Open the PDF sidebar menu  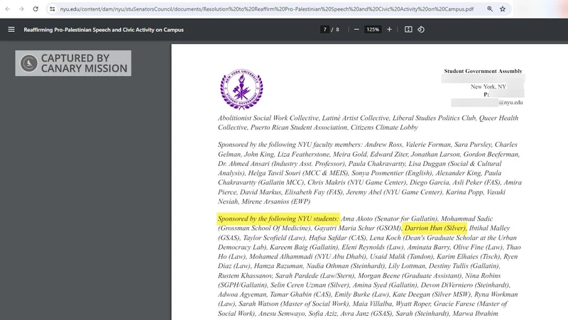pos(11,29)
